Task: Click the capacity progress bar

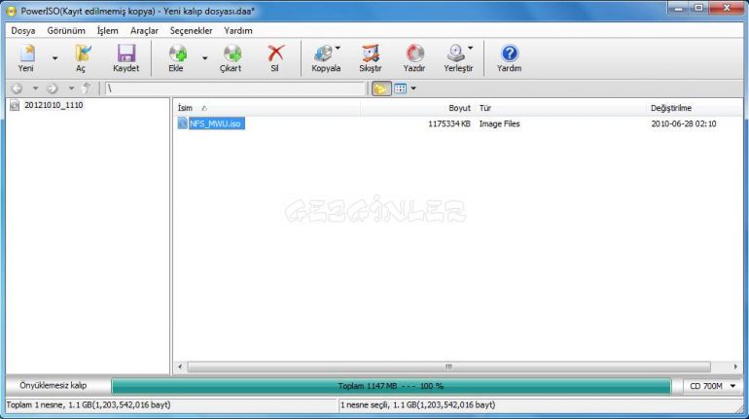Action: [390, 386]
